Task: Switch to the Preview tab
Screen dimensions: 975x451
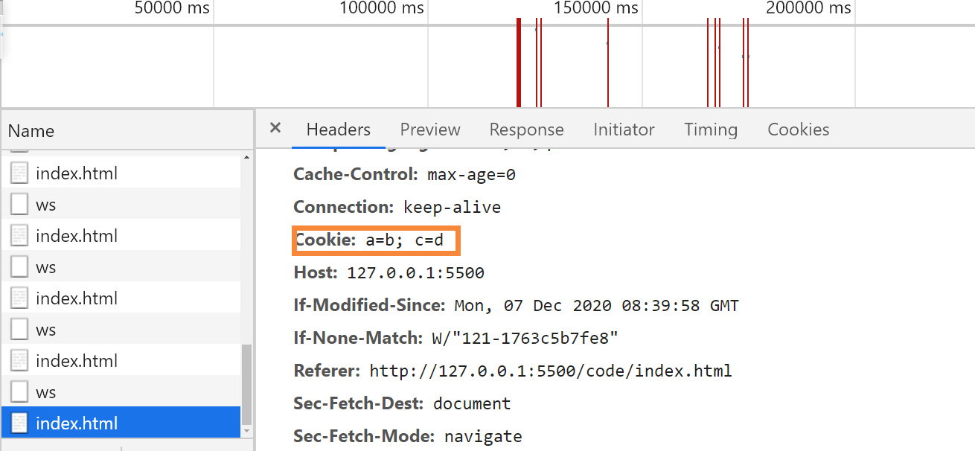Action: tap(430, 129)
